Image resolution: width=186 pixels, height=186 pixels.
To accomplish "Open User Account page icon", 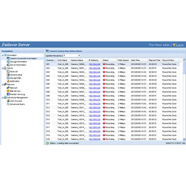I will click(8, 101).
